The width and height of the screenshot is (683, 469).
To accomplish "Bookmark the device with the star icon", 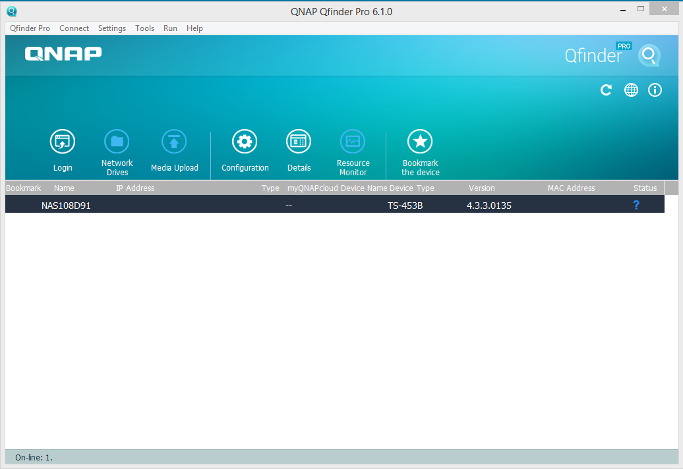I will [420, 142].
